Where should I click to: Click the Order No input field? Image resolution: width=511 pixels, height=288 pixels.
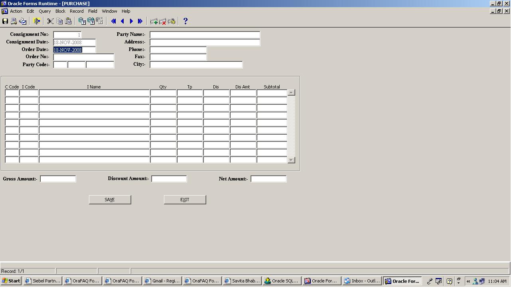coord(83,57)
